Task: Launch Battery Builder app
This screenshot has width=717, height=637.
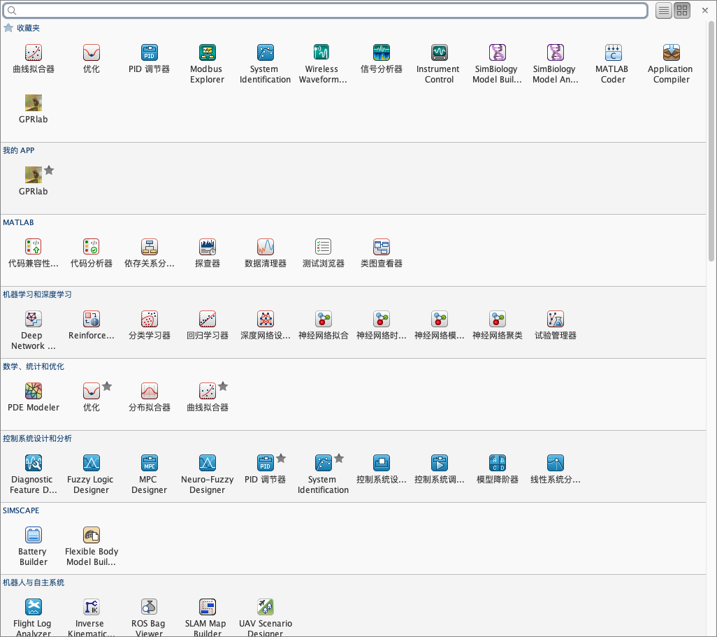Action: coord(34,546)
